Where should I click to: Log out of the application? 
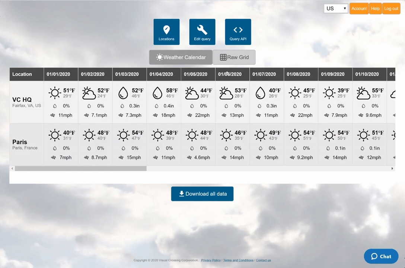pos(391,8)
